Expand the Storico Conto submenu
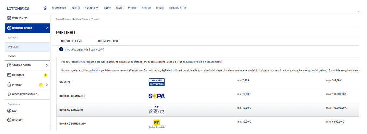Image resolution: width=367 pixels, height=134 pixels. click(x=47, y=65)
